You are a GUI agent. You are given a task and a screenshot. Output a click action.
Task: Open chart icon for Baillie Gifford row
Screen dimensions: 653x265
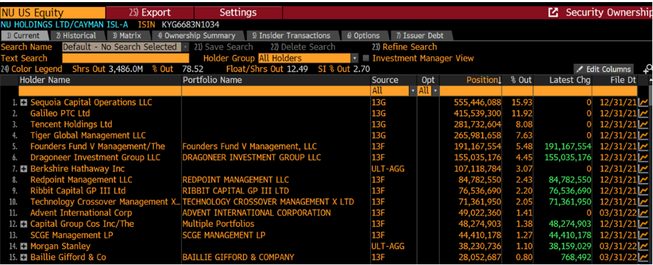point(643,257)
